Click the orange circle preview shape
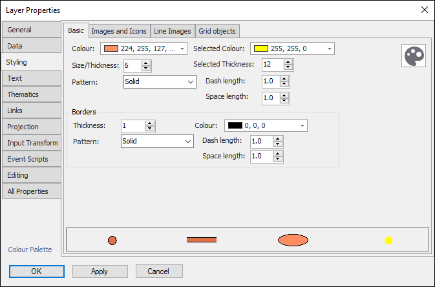Viewport: 435px width, 287px height. (112, 240)
